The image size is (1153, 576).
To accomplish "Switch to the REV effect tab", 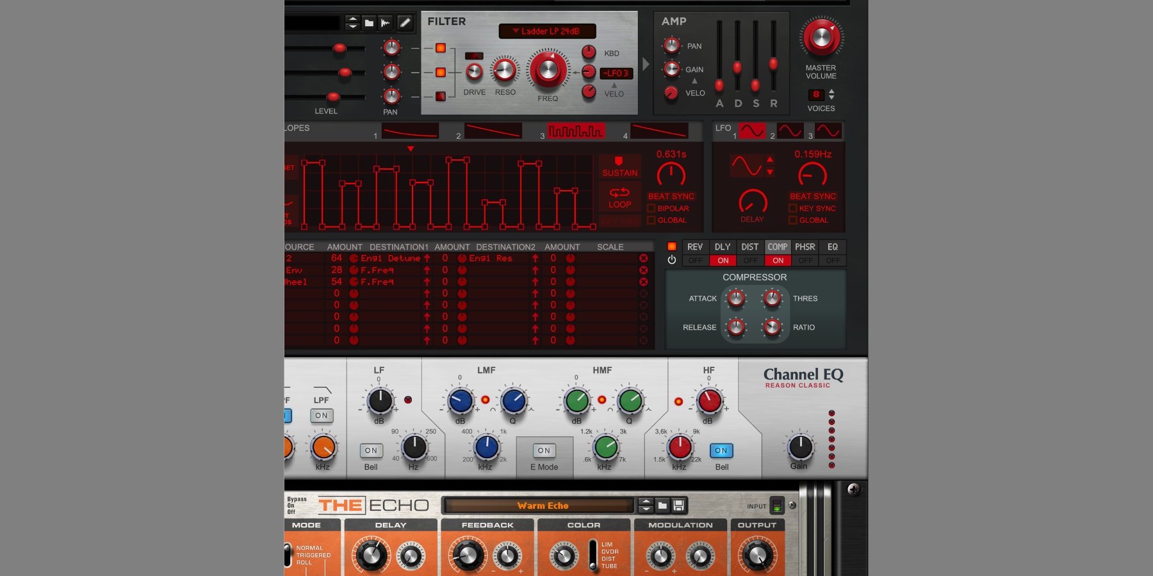I will point(695,247).
